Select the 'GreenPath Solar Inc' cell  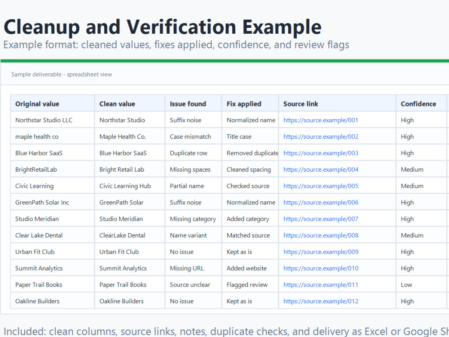click(x=53, y=202)
